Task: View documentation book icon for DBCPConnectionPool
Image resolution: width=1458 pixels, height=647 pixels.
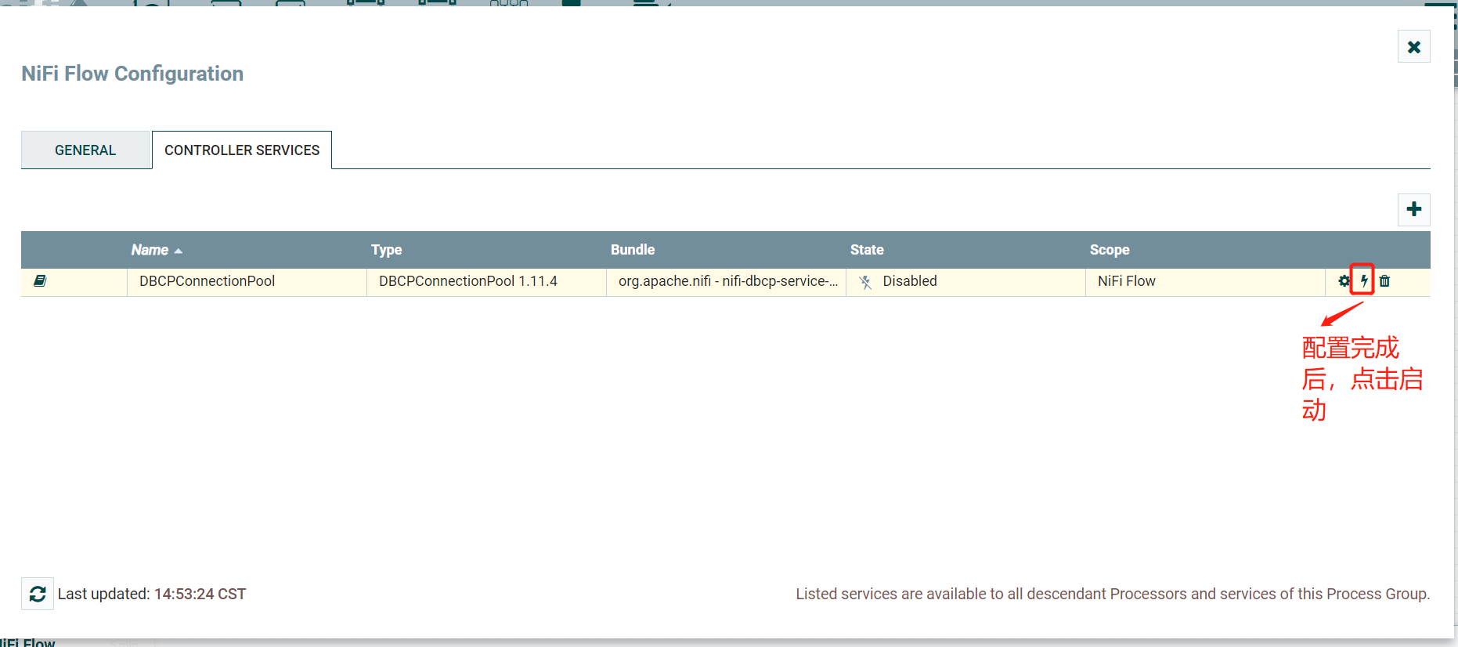Action: point(40,280)
